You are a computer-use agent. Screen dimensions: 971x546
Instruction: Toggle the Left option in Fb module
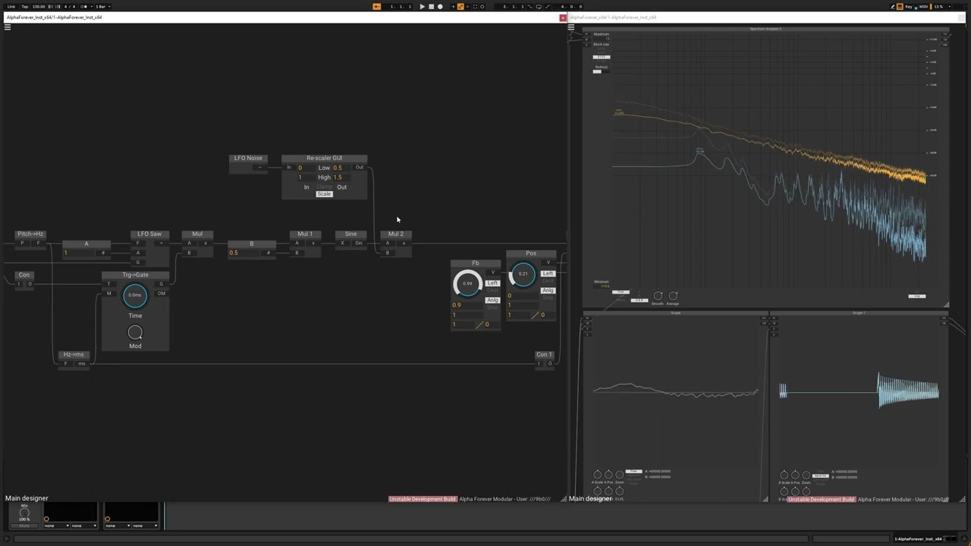[x=492, y=283]
